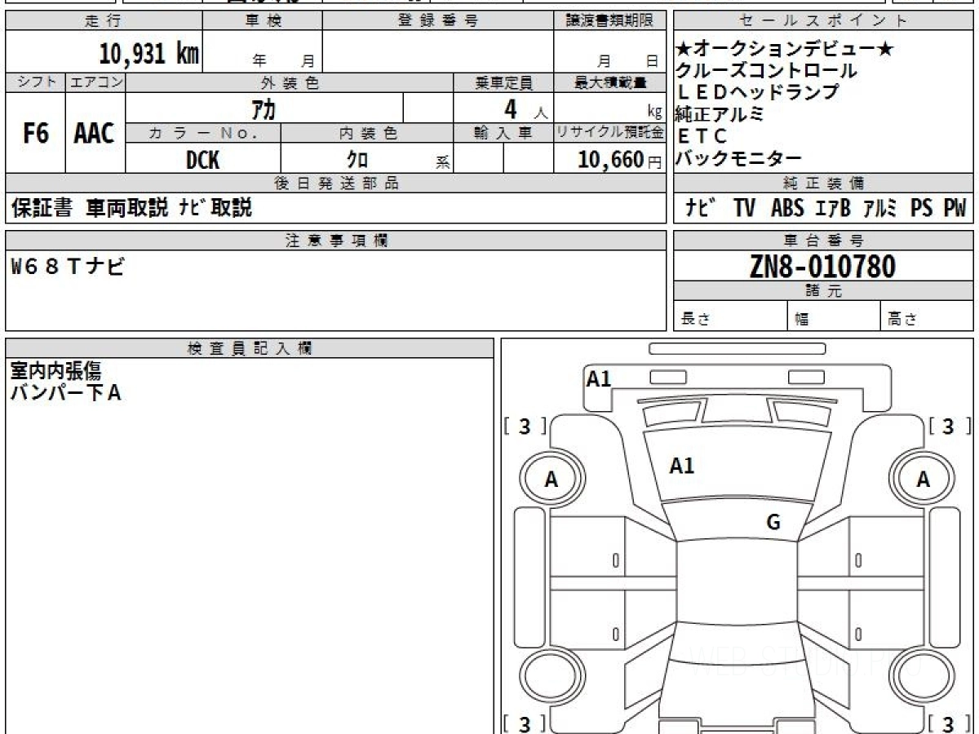
Task: Click the 最大積載量 header
Action: (x=609, y=82)
